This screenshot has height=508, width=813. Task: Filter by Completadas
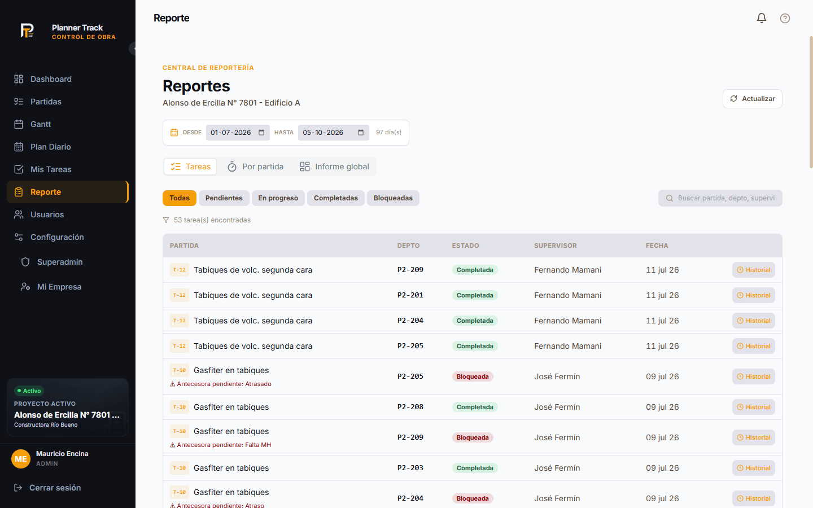(x=336, y=198)
